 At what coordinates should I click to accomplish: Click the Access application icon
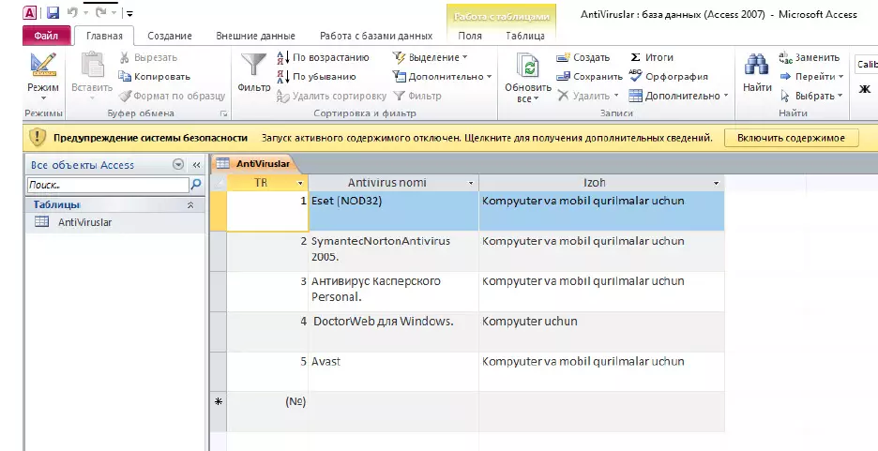[30, 12]
